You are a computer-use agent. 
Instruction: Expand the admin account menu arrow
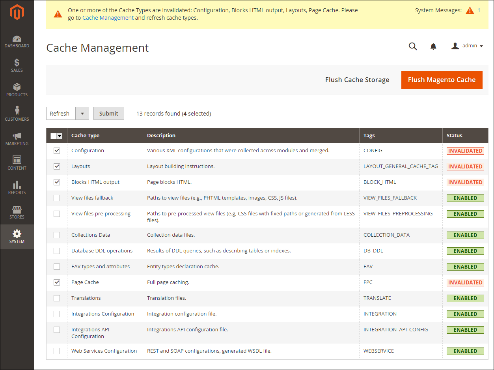(x=481, y=46)
